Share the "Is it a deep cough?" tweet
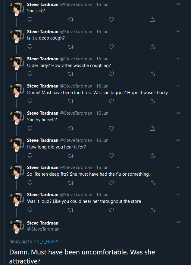Screen dimensions: 191x265 (x=152, y=47)
